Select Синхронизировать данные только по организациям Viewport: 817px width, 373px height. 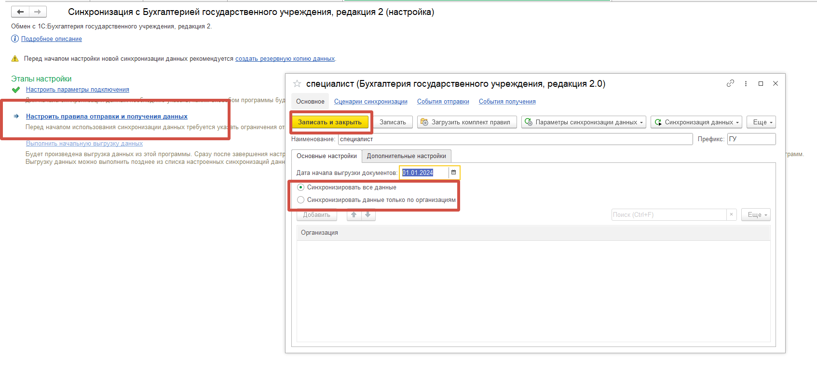[x=376, y=200]
